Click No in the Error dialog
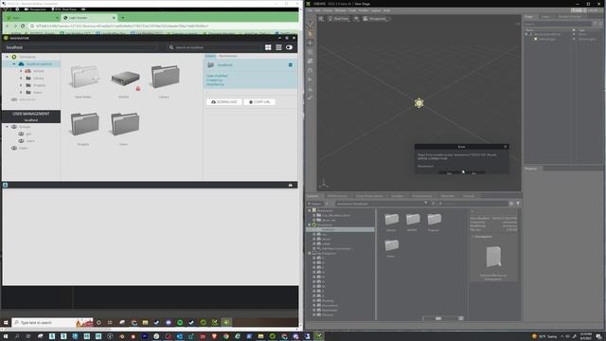 point(474,173)
